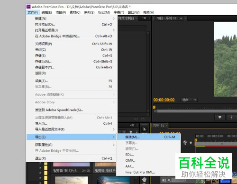
Task: Click the video preview frame
Action: (225, 59)
